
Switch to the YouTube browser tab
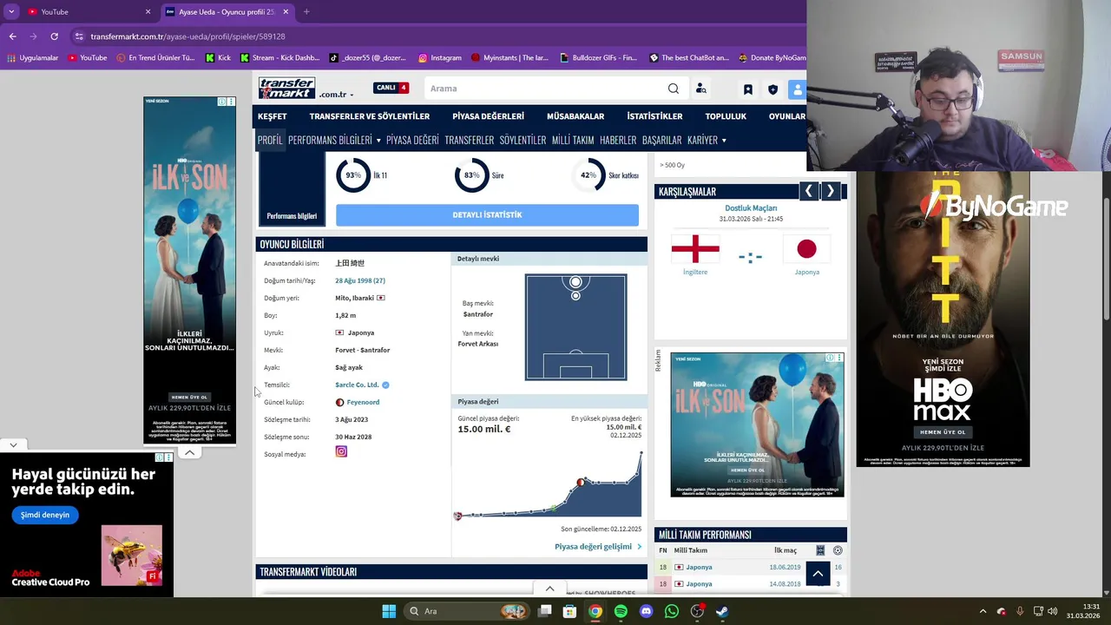(x=87, y=12)
